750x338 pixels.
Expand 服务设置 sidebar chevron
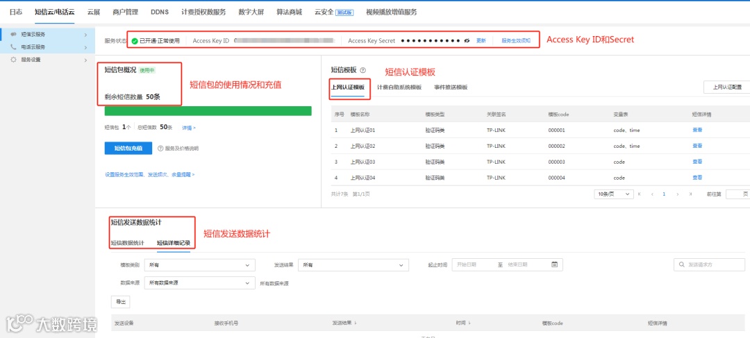tap(85, 60)
